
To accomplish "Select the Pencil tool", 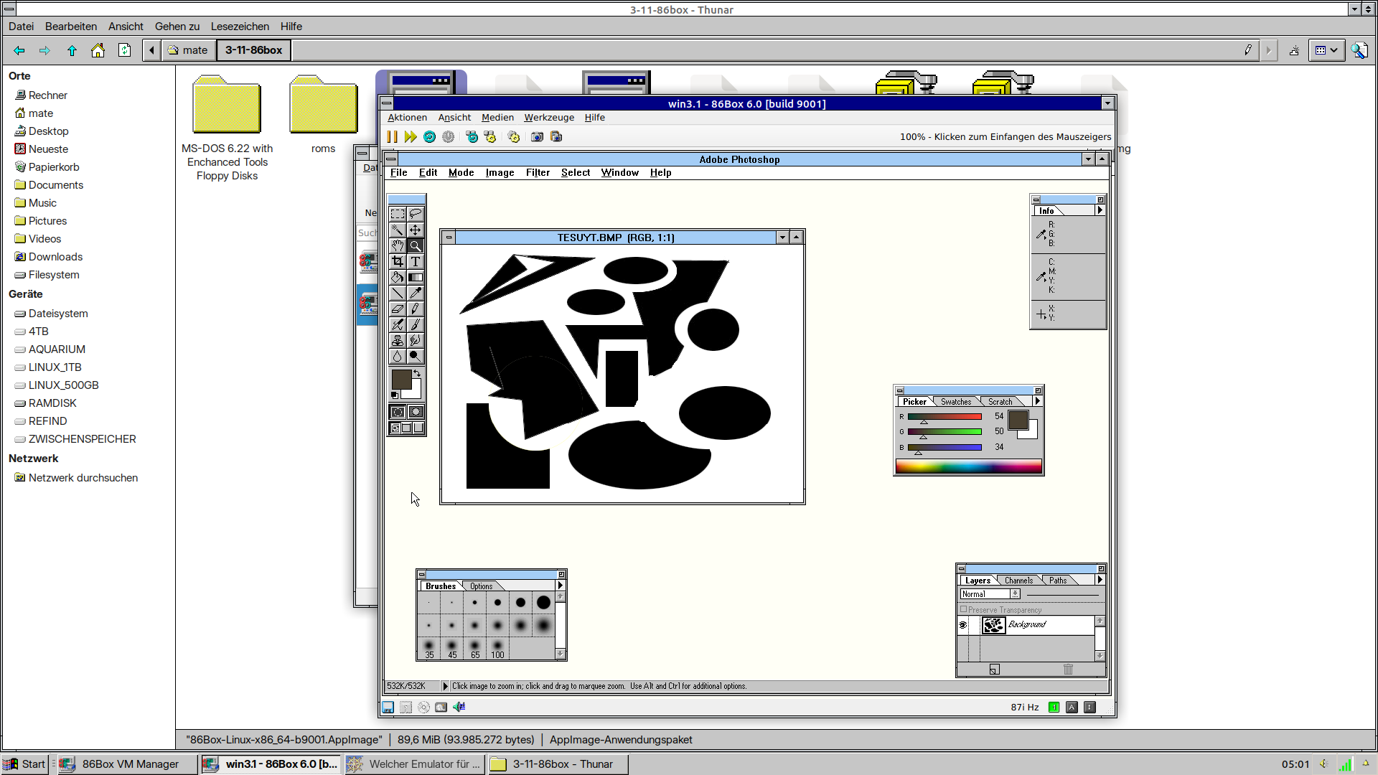I will pyautogui.click(x=416, y=309).
